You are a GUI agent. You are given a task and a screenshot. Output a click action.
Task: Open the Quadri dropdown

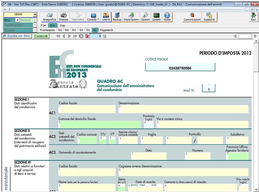click(x=35, y=30)
